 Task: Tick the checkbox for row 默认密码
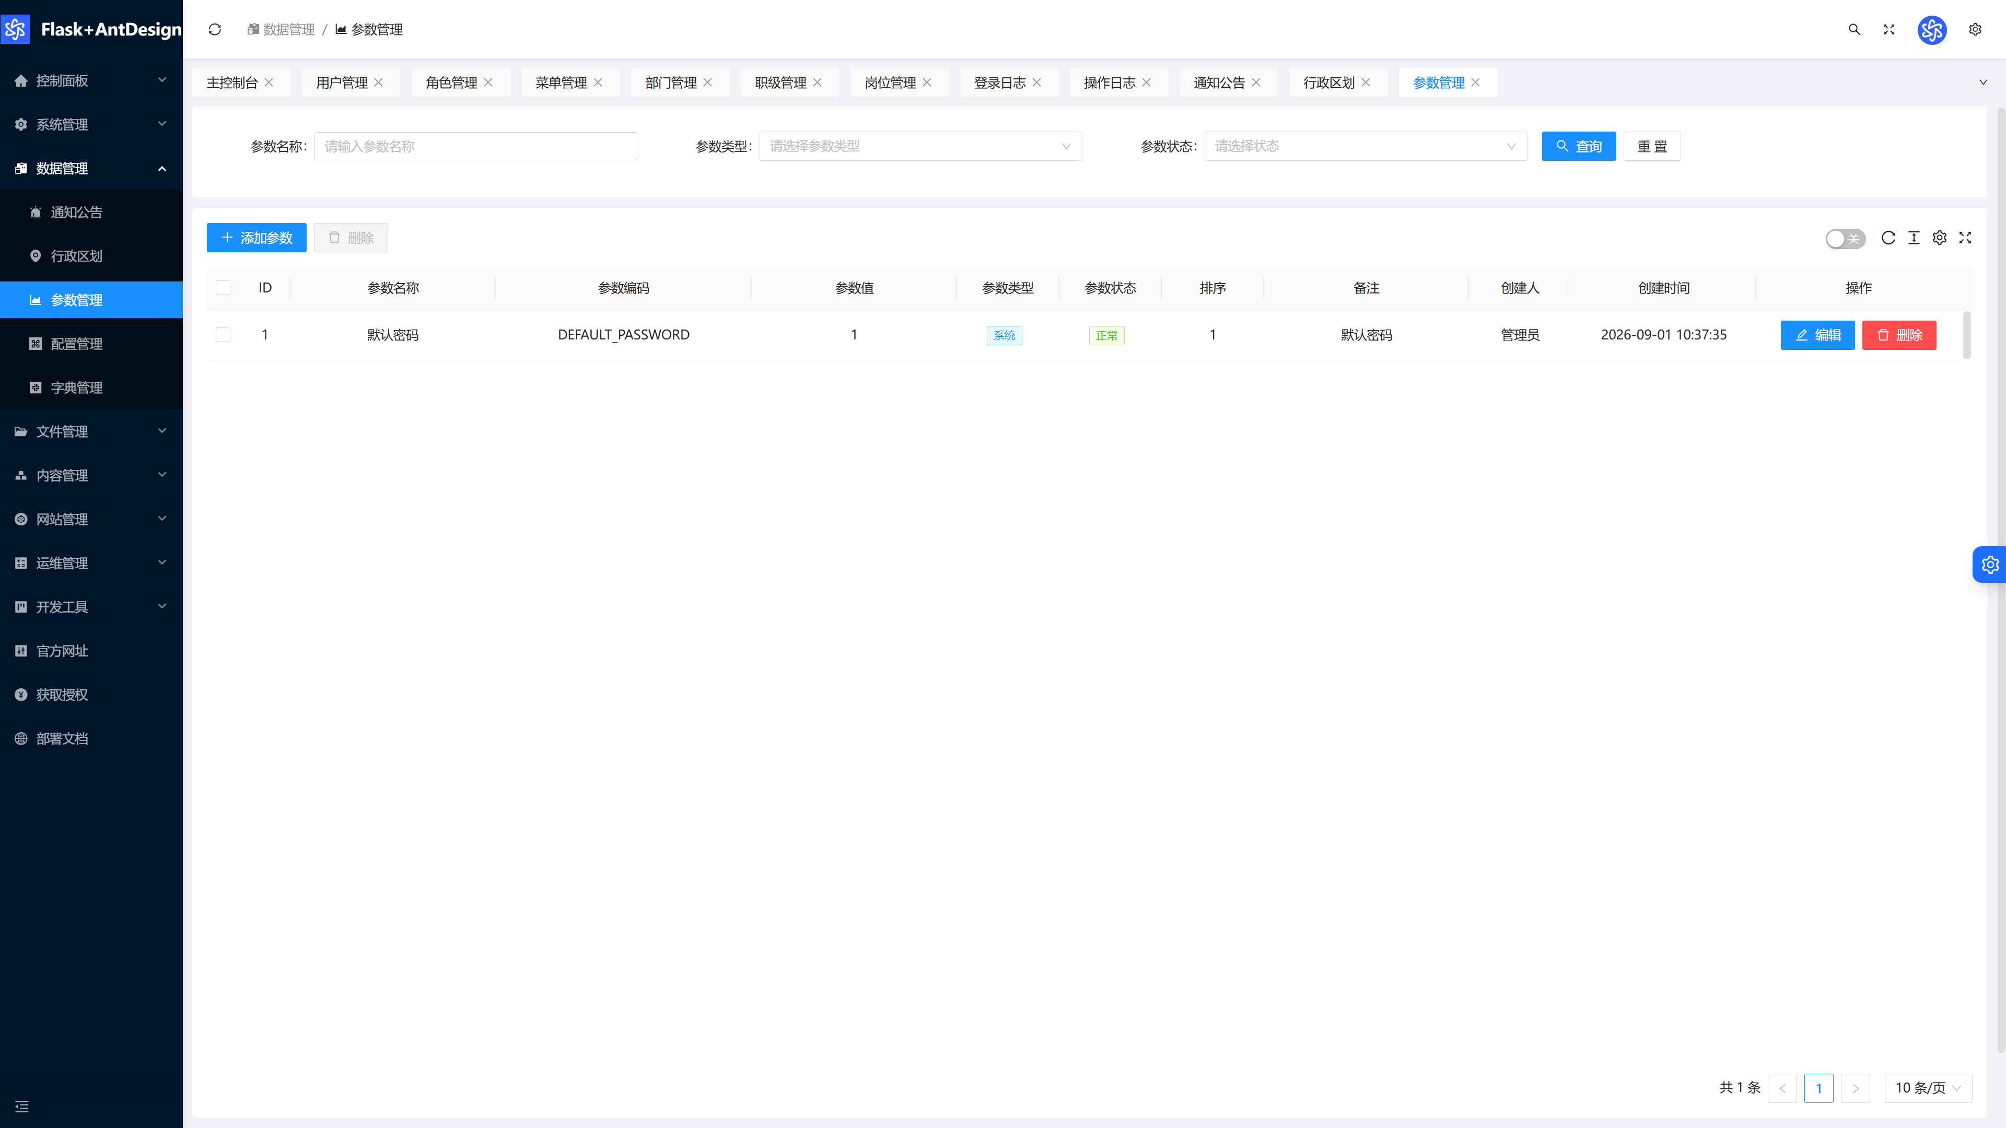point(224,335)
